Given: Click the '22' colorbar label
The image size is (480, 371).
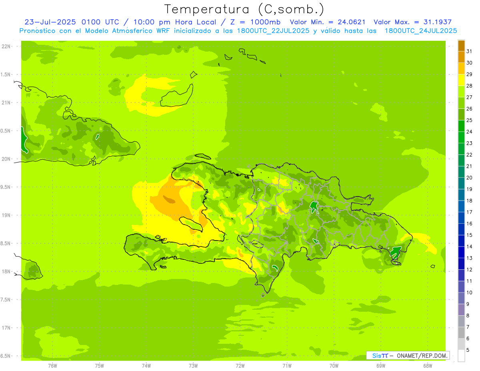Looking at the screenshot, I should (470, 154).
